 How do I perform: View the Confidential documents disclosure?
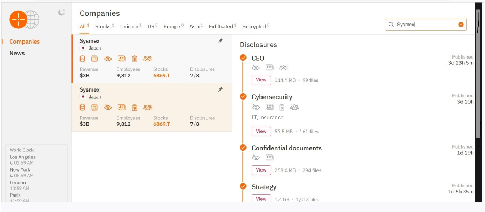click(261, 170)
